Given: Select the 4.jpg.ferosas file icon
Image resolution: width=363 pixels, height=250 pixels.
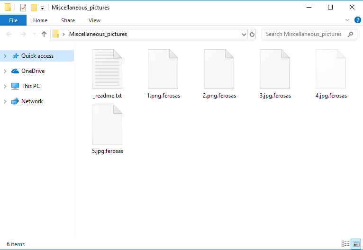Looking at the screenshot, I should pyautogui.click(x=331, y=69).
